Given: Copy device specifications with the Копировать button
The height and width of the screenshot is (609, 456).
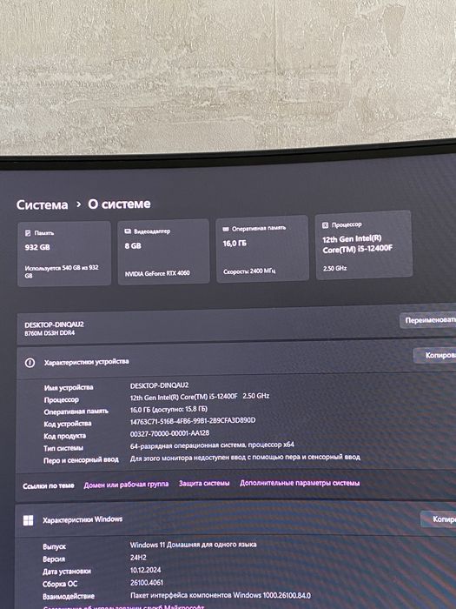Looking at the screenshot, I should tap(435, 355).
